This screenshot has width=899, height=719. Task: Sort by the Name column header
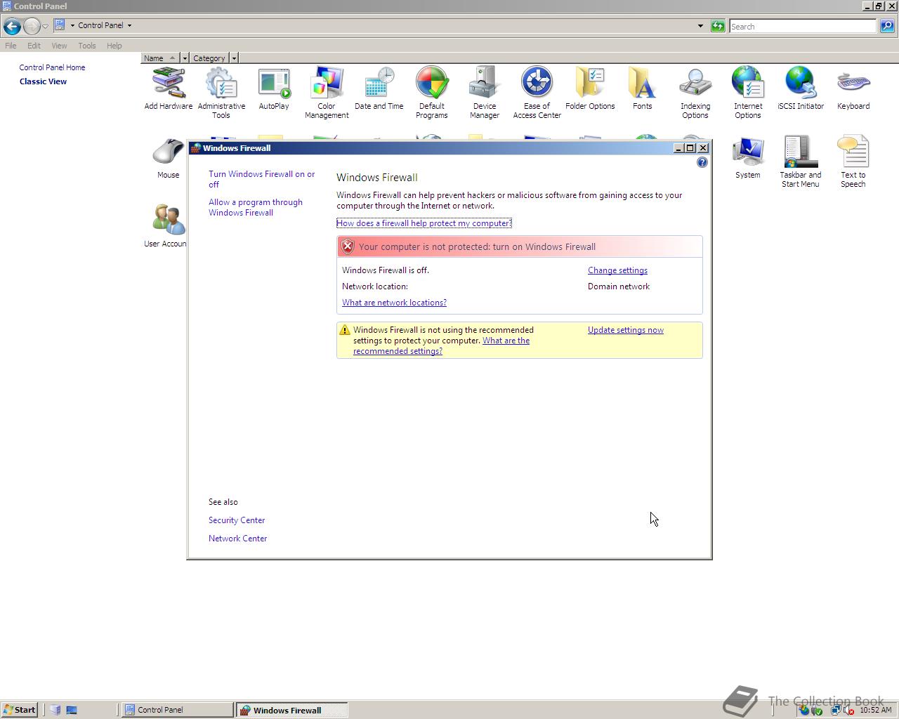[161, 58]
